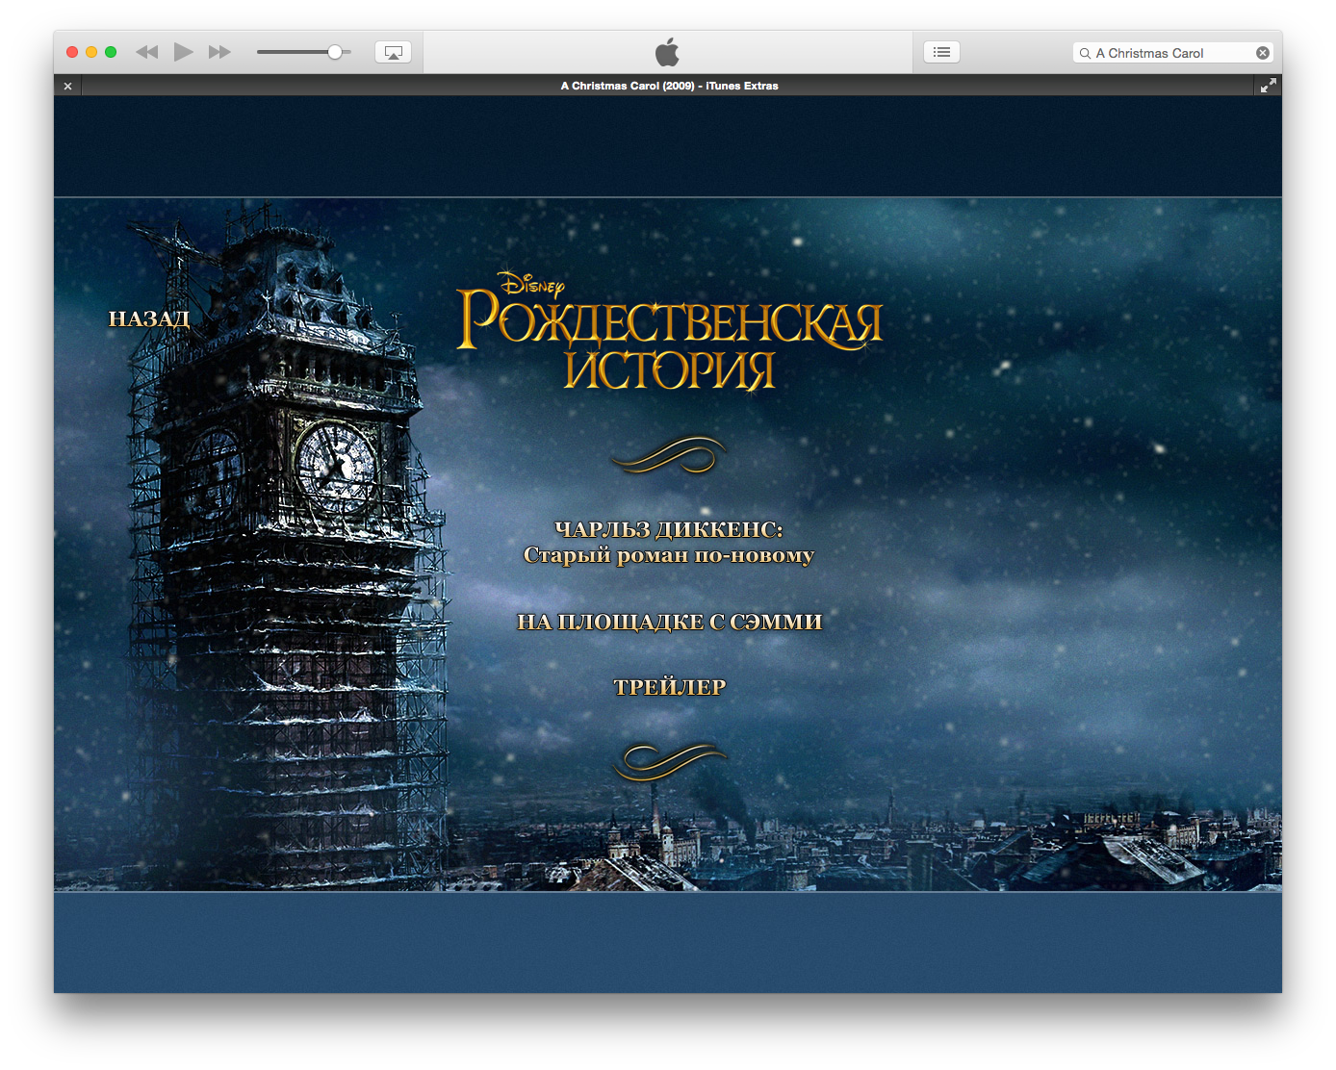The height and width of the screenshot is (1070, 1336).
Task: Go back with the НАЗАД link
Action: tap(148, 318)
